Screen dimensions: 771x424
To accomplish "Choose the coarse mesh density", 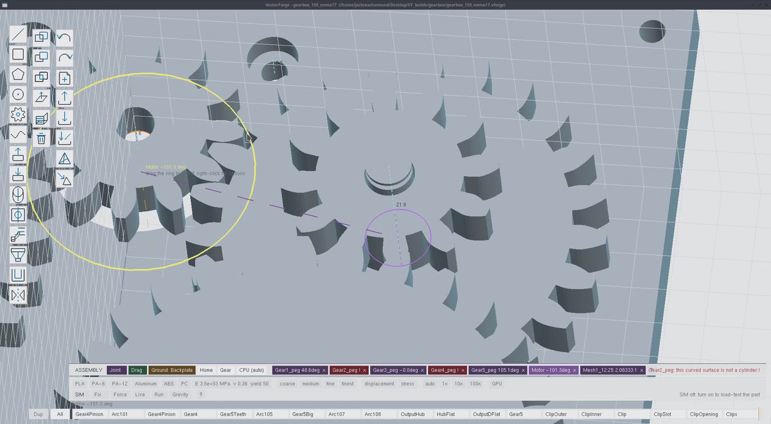I will pyautogui.click(x=287, y=384).
